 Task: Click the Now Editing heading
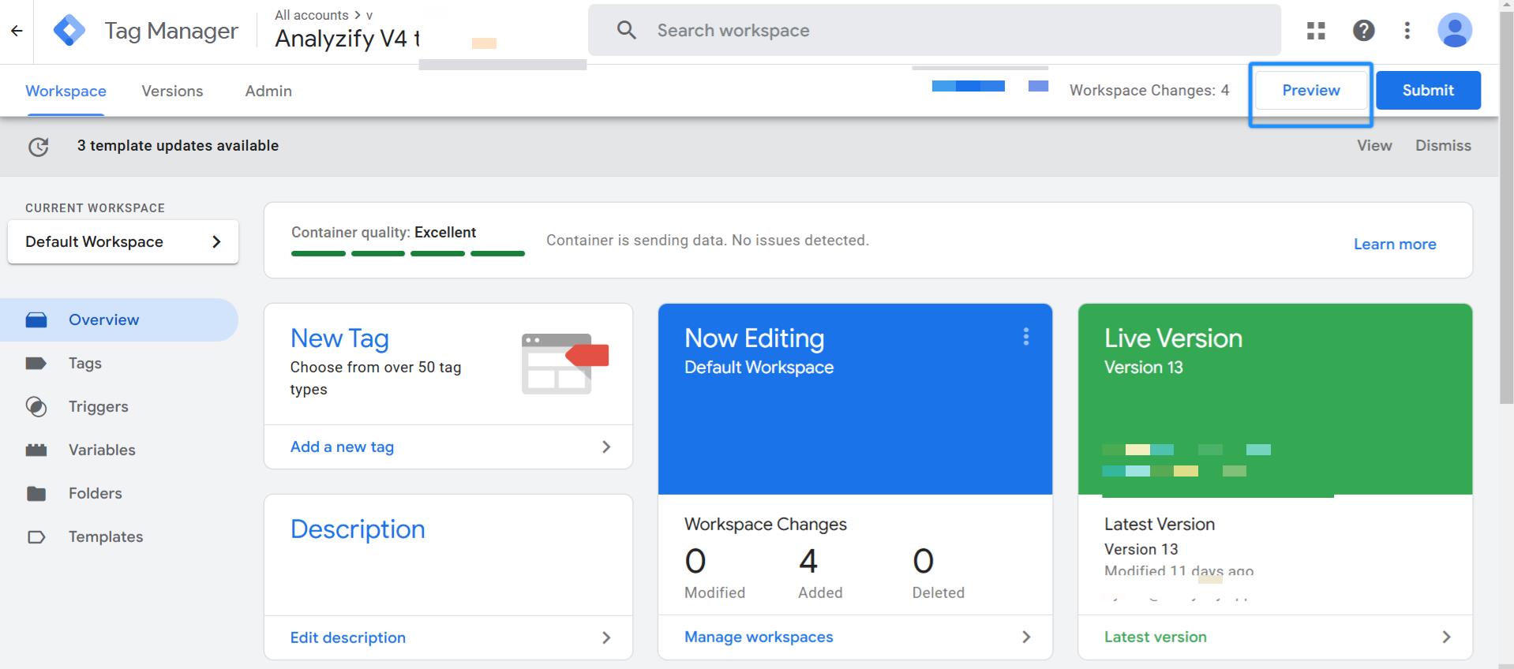[x=754, y=338]
